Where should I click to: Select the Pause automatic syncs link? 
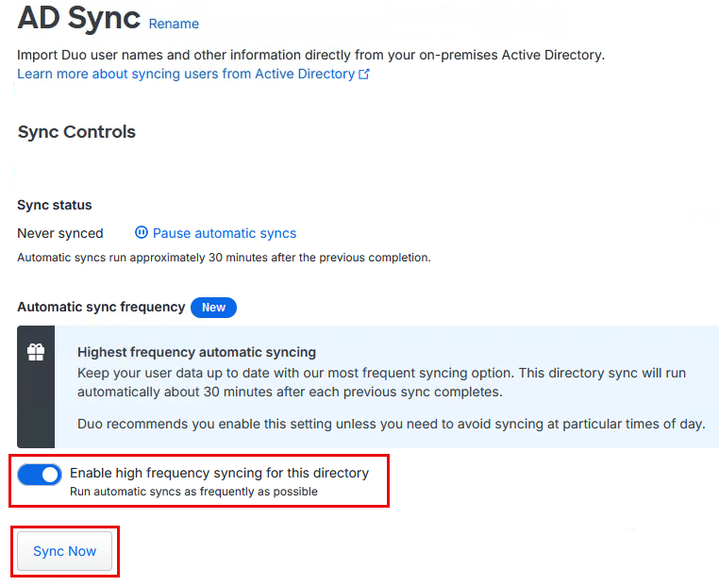pos(225,233)
